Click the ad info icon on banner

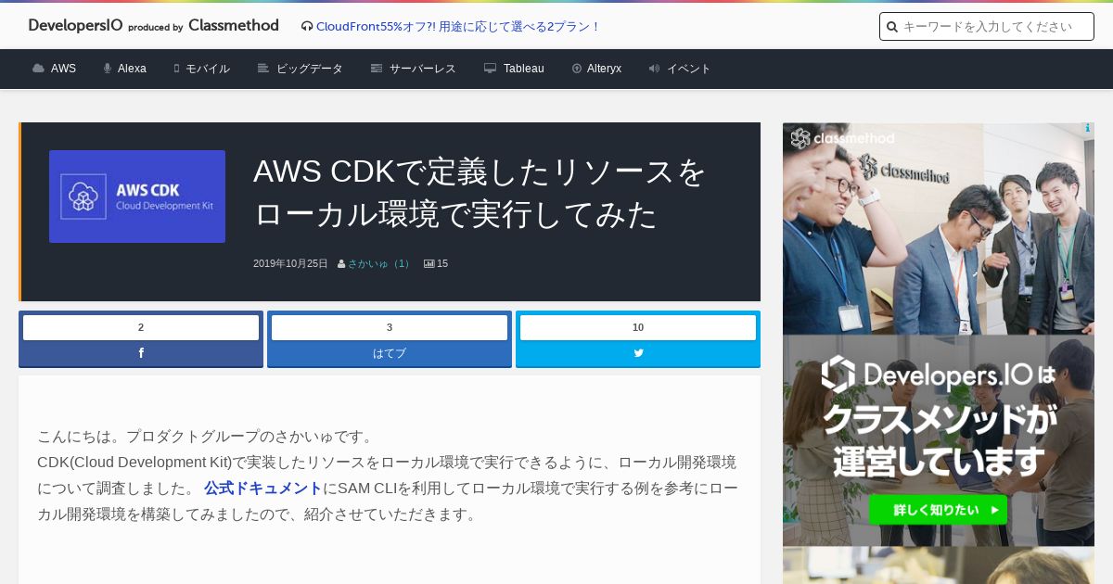[1088, 129]
